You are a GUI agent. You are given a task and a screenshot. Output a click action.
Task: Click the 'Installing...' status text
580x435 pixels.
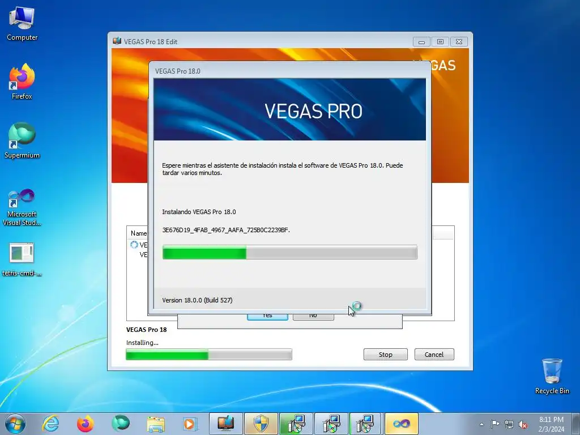pos(142,343)
